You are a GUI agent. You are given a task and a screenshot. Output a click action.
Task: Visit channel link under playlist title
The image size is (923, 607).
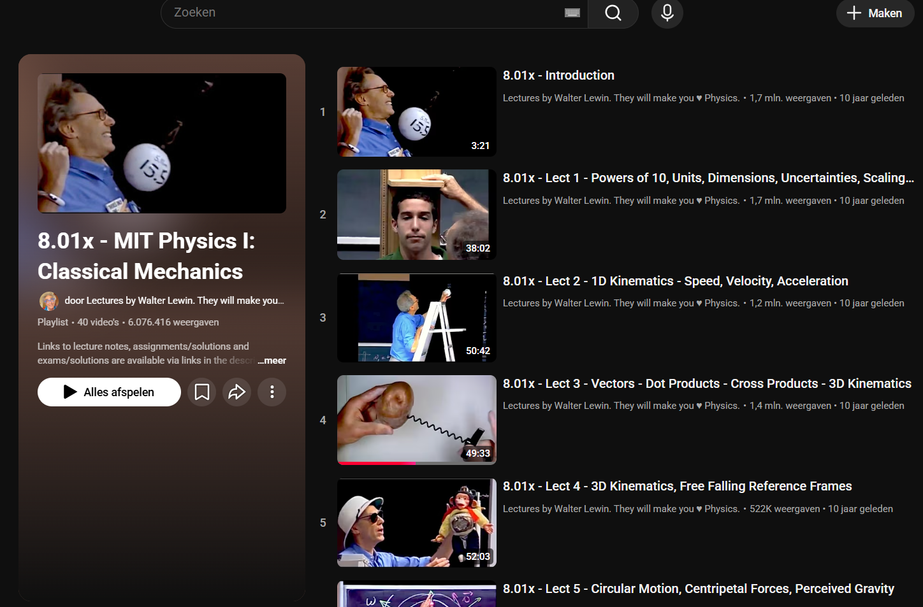(174, 301)
